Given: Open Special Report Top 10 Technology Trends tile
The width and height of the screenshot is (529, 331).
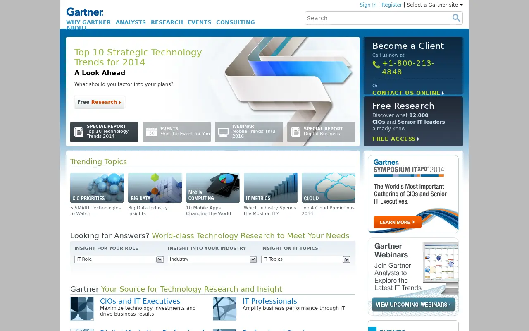Looking at the screenshot, I should pyautogui.click(x=104, y=132).
